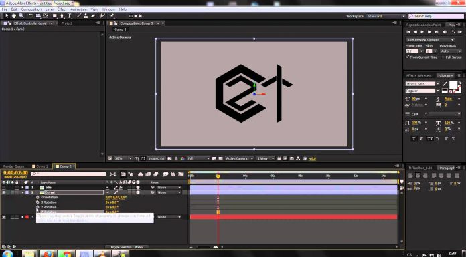Expand layer 3 properties triangle
Screen dimensions: 466x257
pos(23,217)
